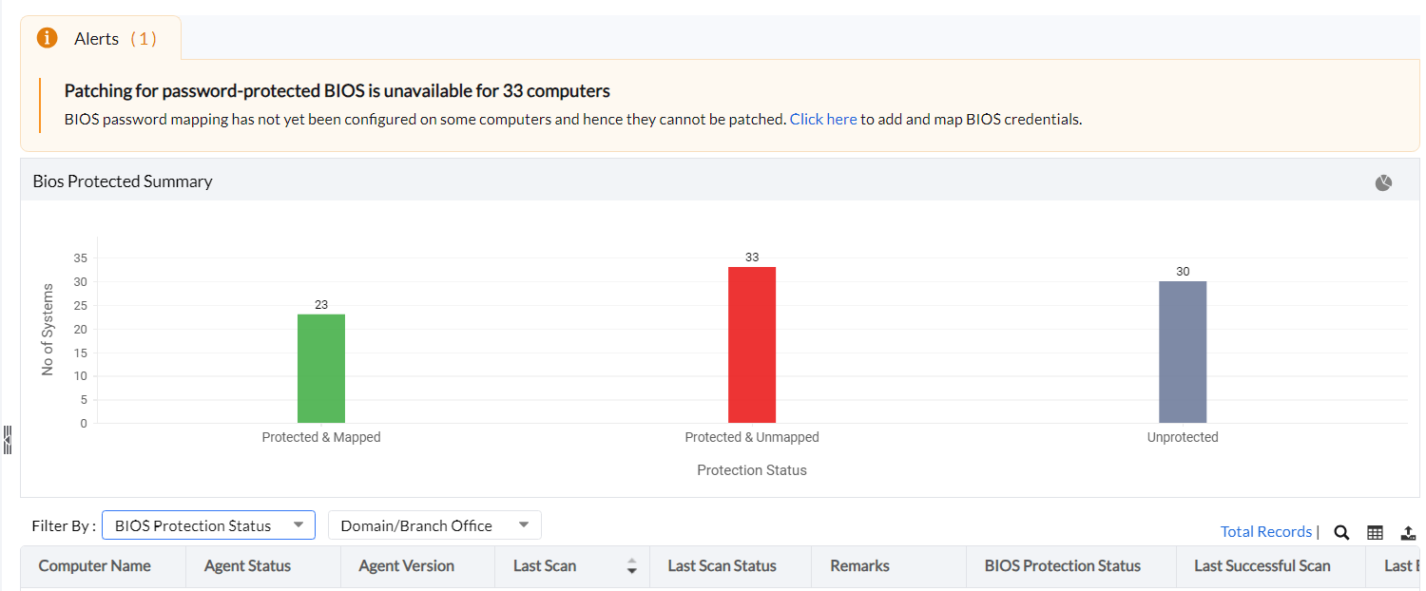Click the orange alert info icon

point(47,38)
